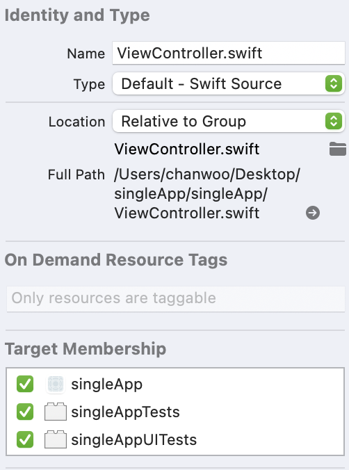Click the Location label

coord(76,122)
